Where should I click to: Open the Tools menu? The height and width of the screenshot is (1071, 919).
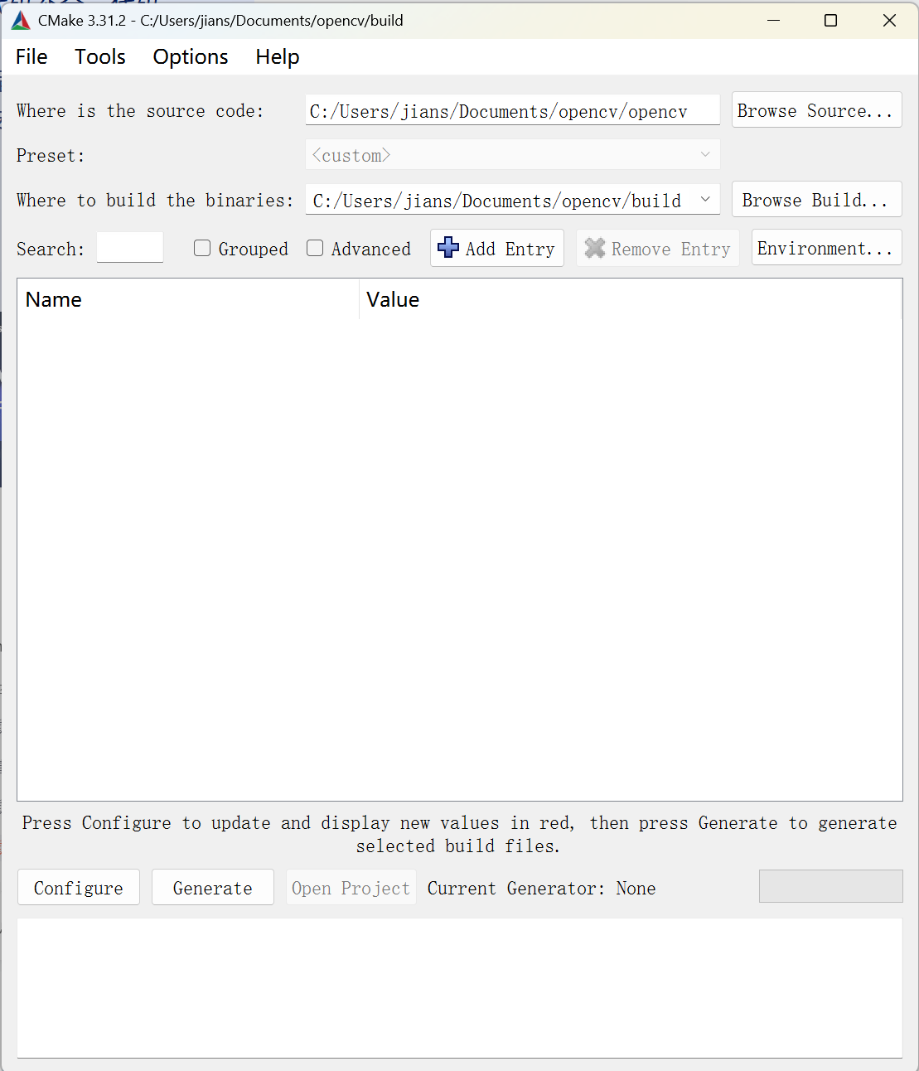(100, 56)
